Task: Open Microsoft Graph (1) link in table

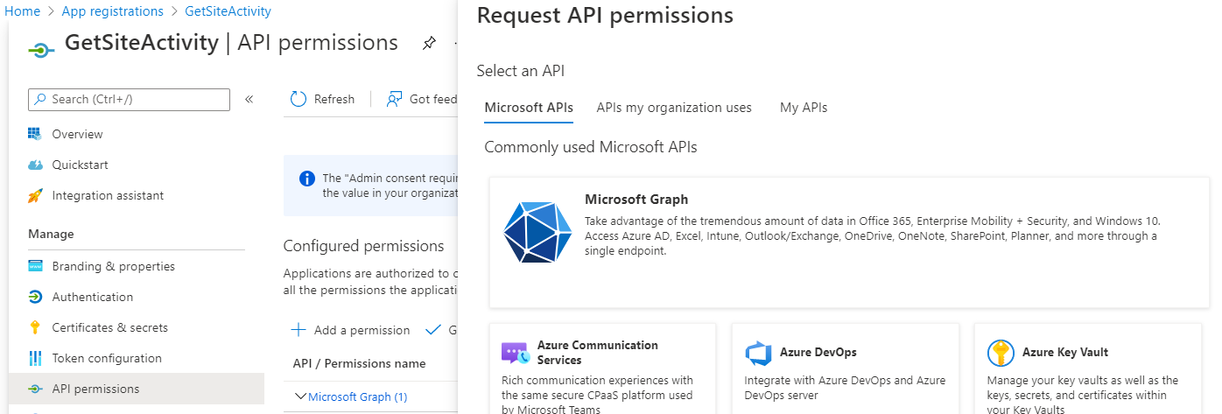Action: [x=358, y=396]
